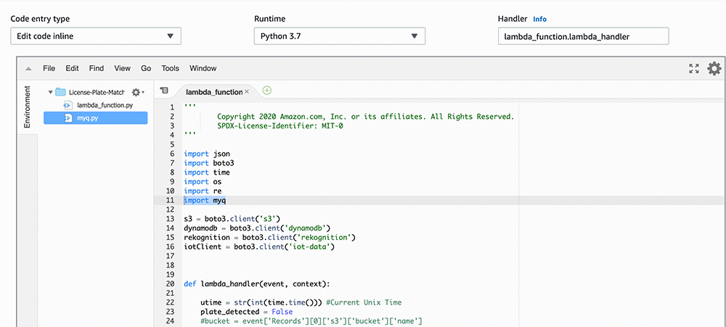The width and height of the screenshot is (726, 327).
Task: Add a new tab with plus button
Action: point(266,91)
